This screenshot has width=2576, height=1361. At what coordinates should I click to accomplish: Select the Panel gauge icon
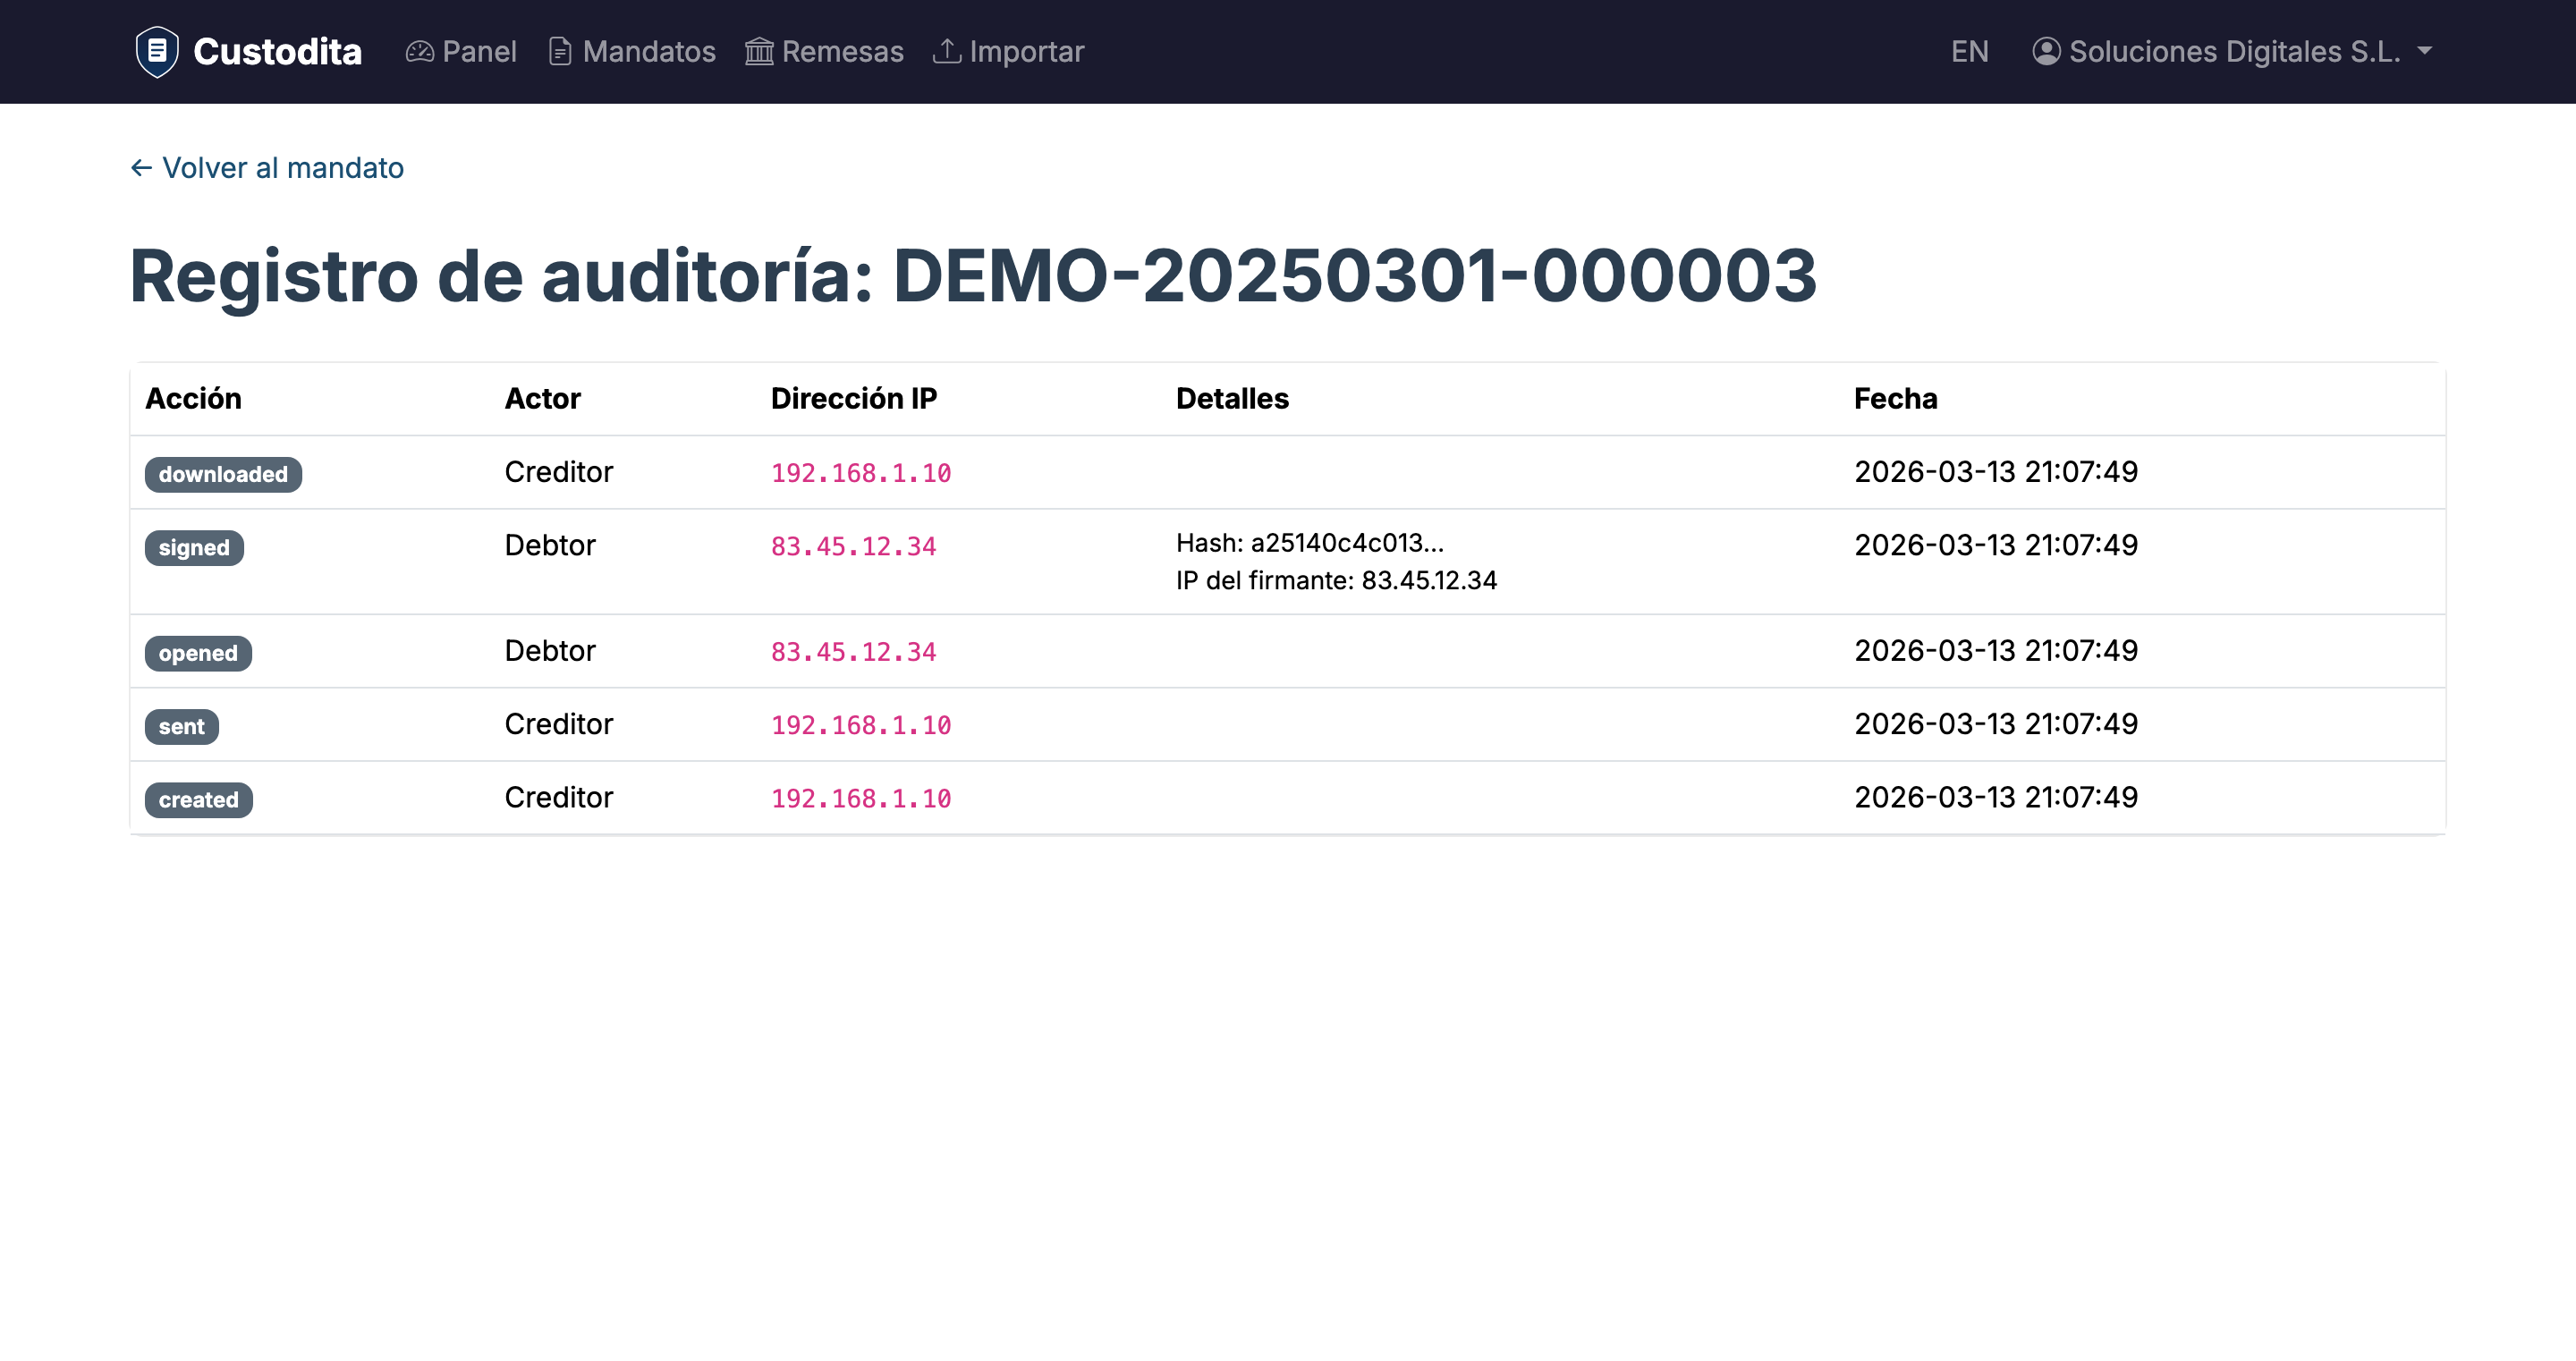click(x=419, y=50)
